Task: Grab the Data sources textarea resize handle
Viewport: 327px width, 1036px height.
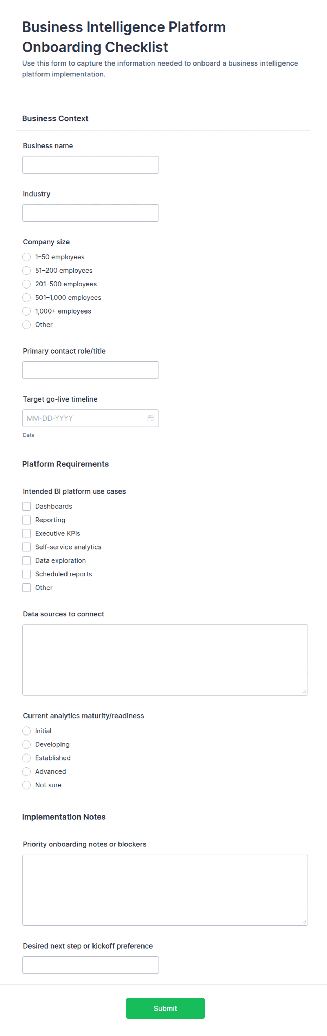Action: click(304, 692)
